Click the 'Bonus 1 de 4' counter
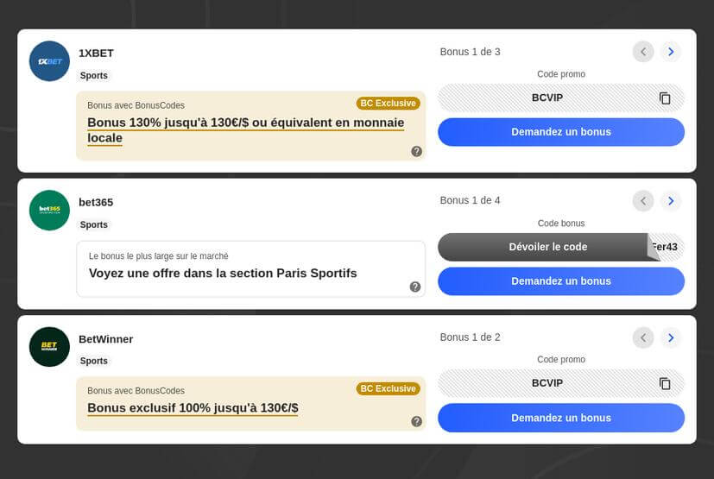Screen dimensions: 714x479 tap(470, 200)
